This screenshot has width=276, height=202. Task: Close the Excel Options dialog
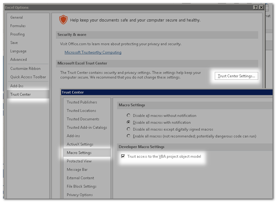pyautogui.click(x=261, y=7)
